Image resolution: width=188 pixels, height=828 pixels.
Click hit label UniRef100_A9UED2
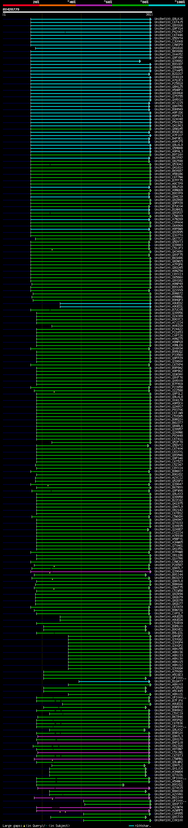click(x=169, y=303)
